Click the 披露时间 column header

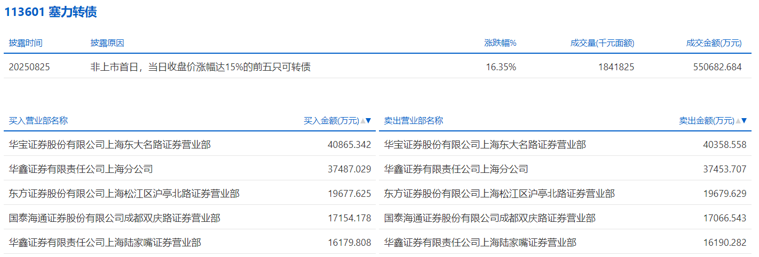pyautogui.click(x=25, y=43)
